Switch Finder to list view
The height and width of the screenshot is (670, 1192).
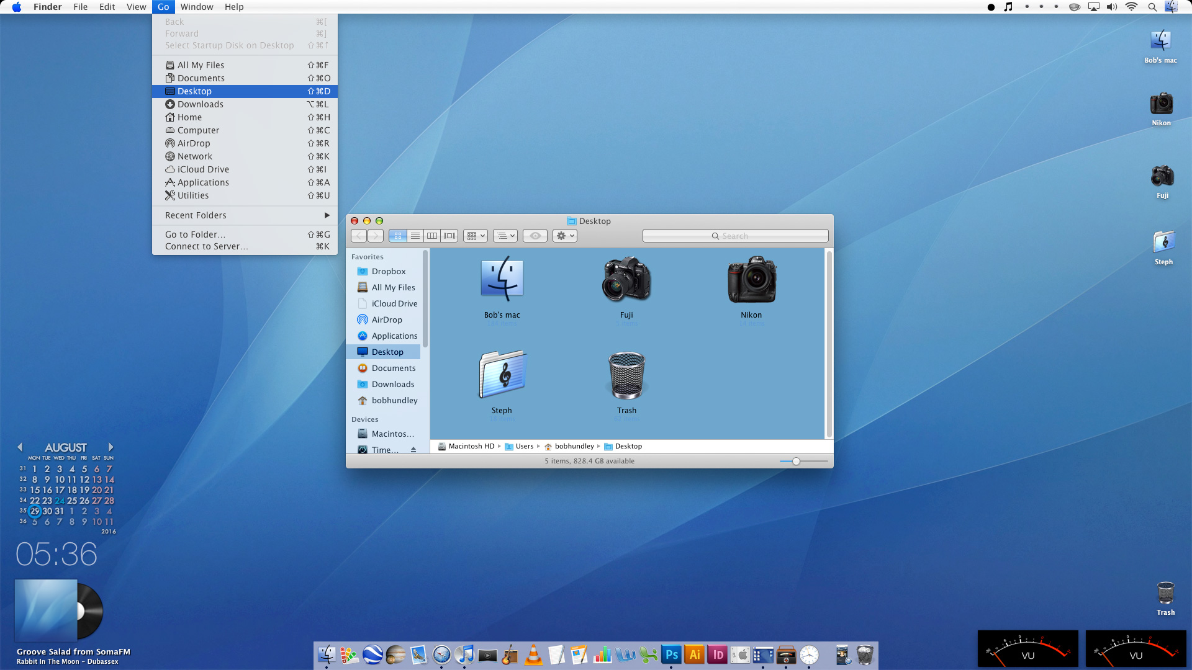[415, 236]
